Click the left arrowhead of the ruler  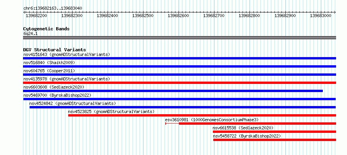(x=24, y=12)
